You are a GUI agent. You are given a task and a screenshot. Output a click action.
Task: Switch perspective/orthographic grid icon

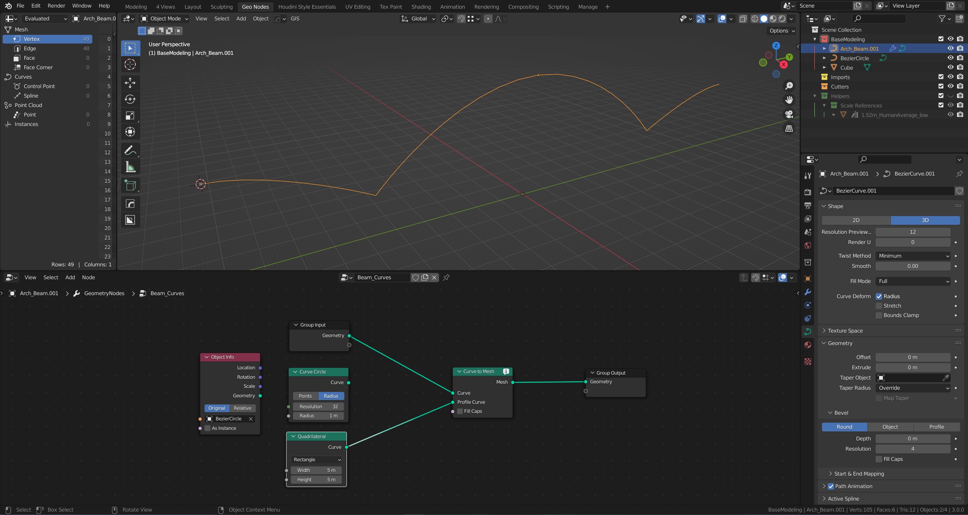pos(789,129)
